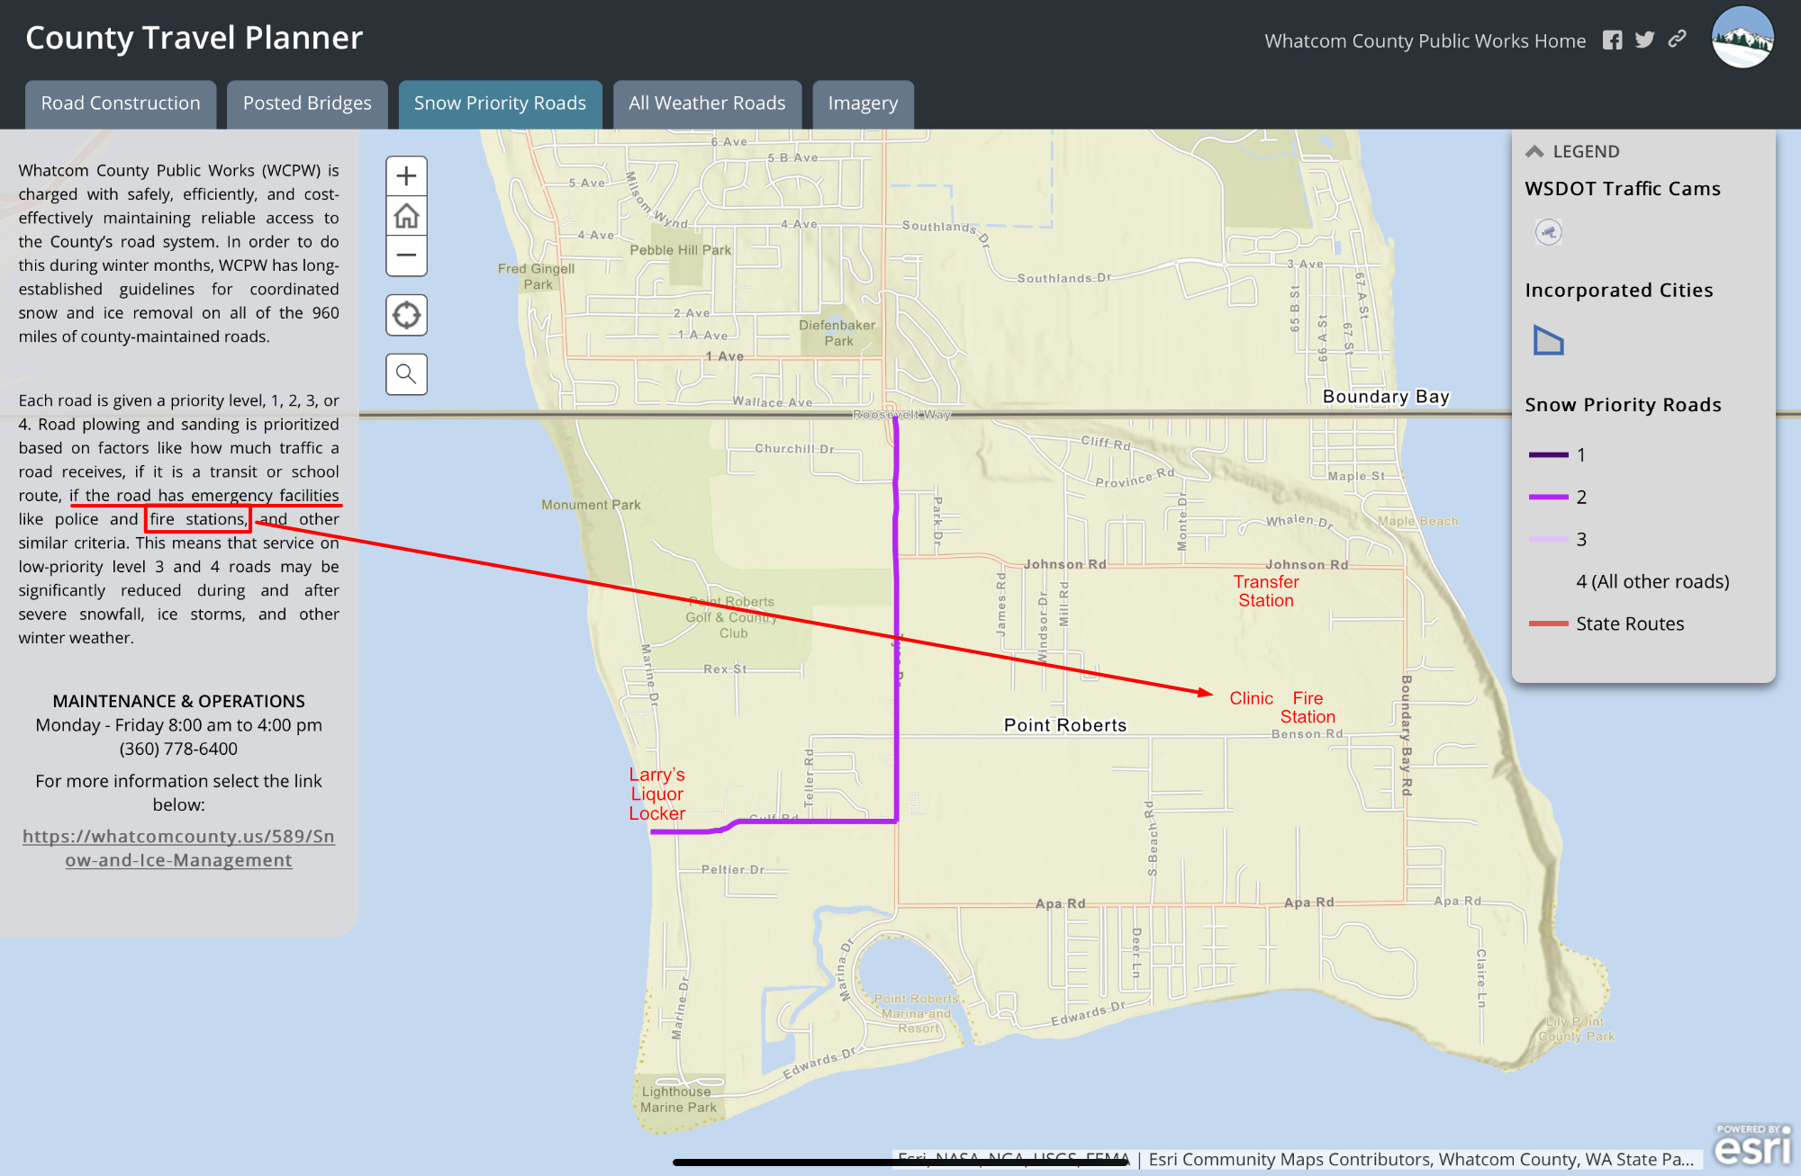Open the map search magnifier tool
1801x1176 pixels.
pos(406,374)
